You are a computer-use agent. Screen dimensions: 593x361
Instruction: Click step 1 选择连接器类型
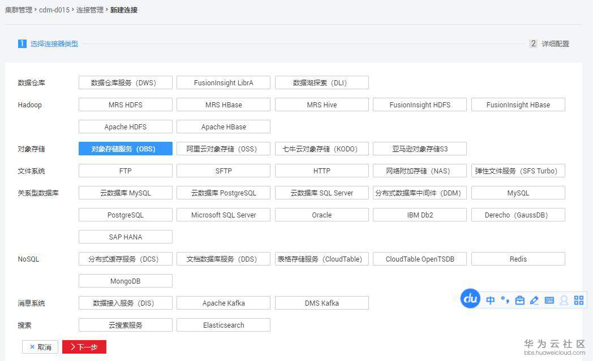pyautogui.click(x=48, y=44)
